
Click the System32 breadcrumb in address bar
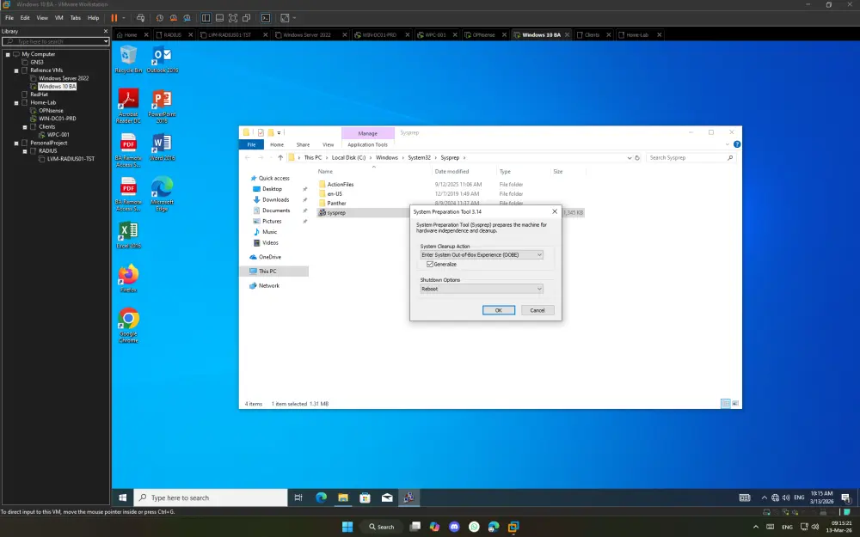[419, 158]
